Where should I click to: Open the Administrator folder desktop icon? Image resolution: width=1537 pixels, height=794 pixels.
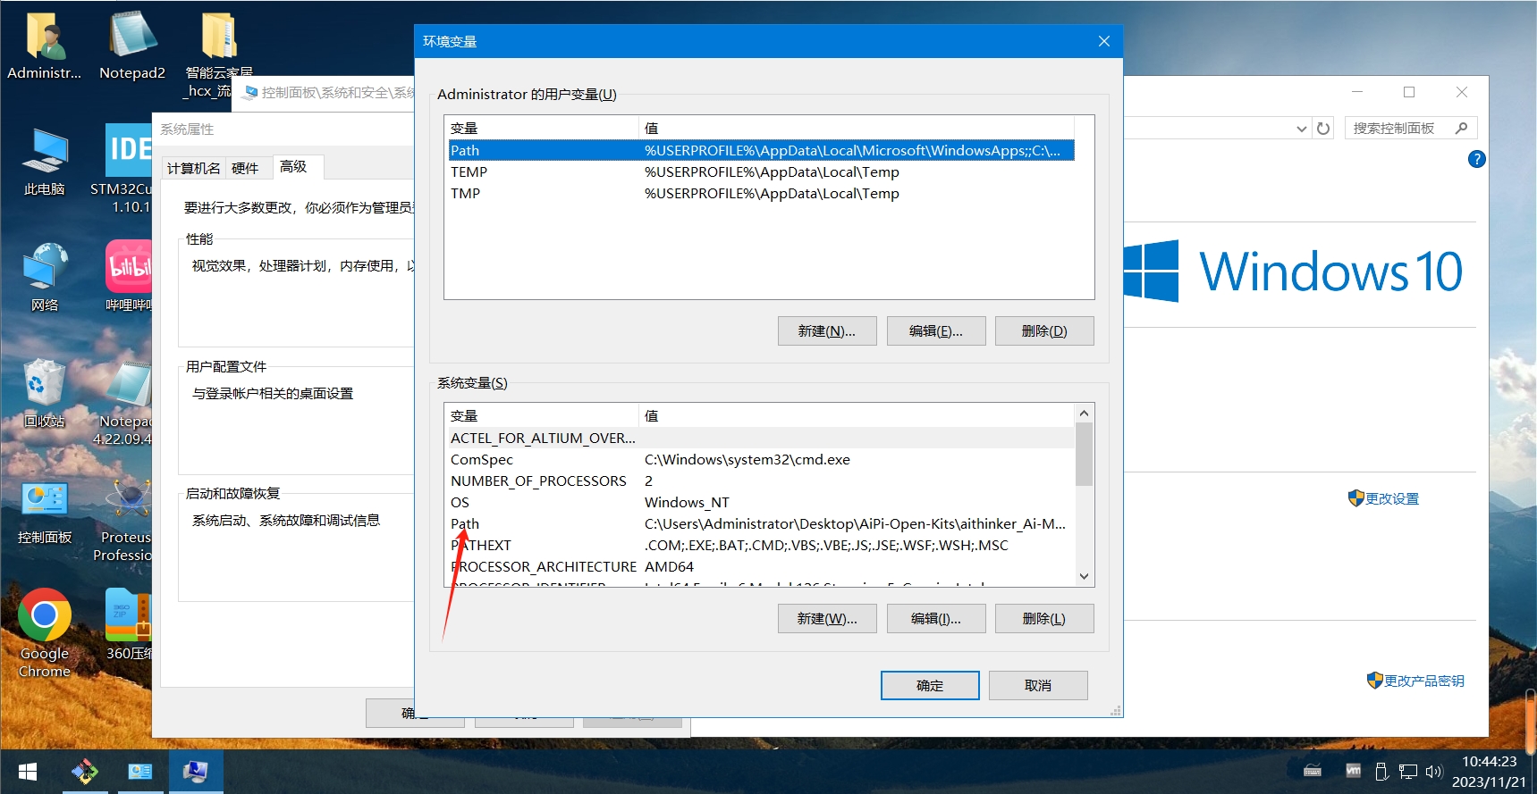[x=44, y=46]
